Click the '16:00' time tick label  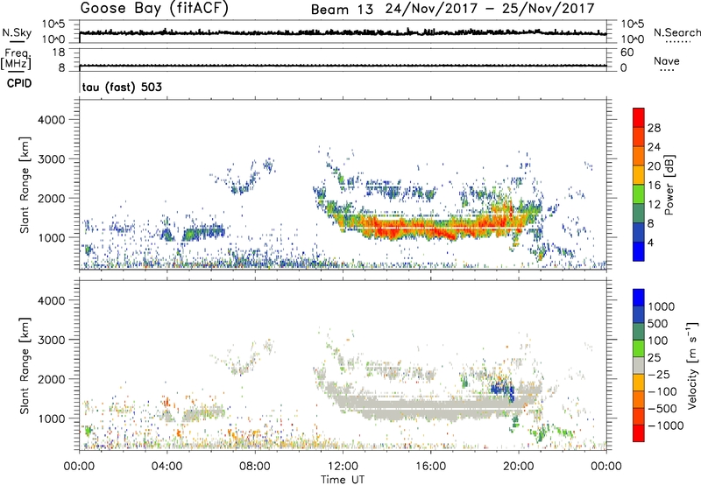430,467
